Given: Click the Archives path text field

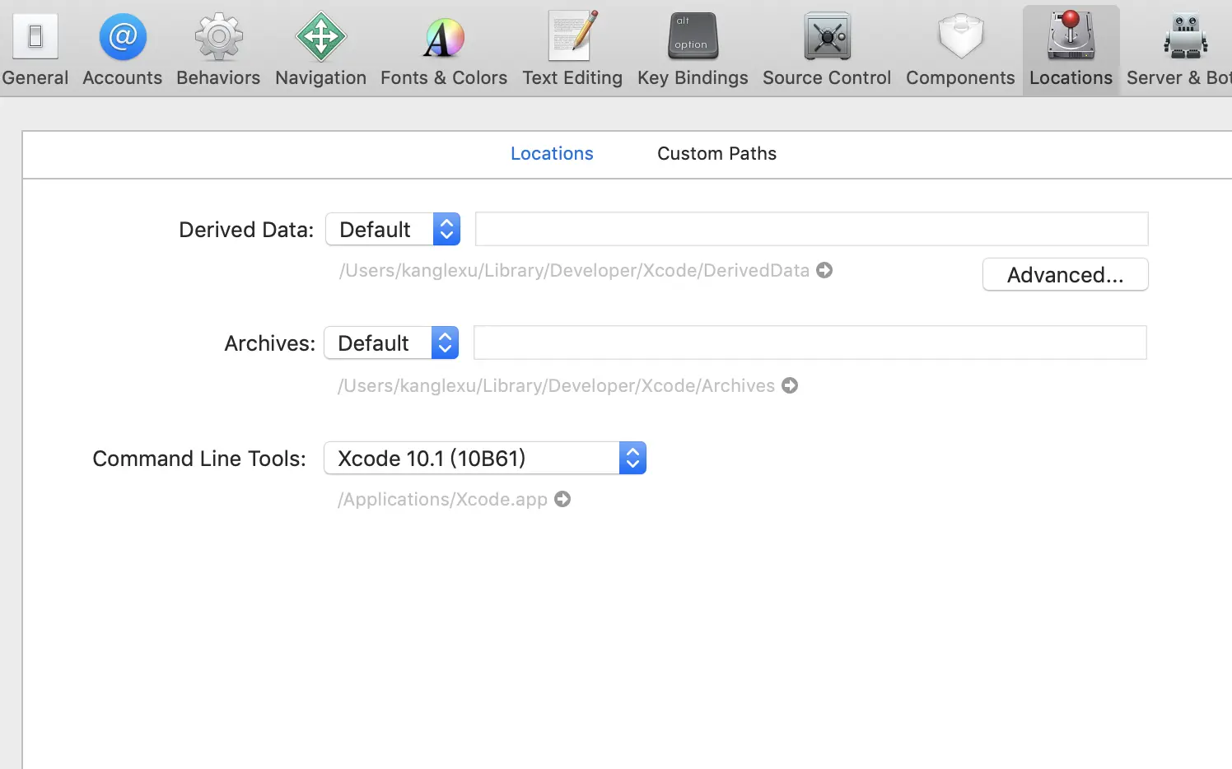Looking at the screenshot, I should [x=810, y=343].
